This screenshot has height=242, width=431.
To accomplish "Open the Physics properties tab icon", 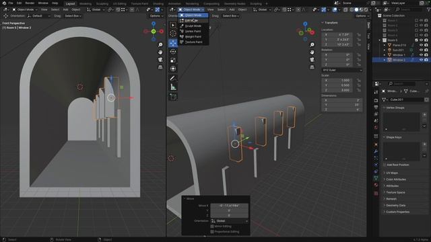I will click(376, 165).
